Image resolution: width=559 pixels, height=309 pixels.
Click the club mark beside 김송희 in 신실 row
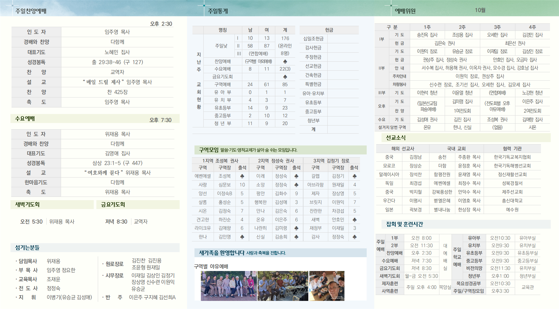pos(296,237)
